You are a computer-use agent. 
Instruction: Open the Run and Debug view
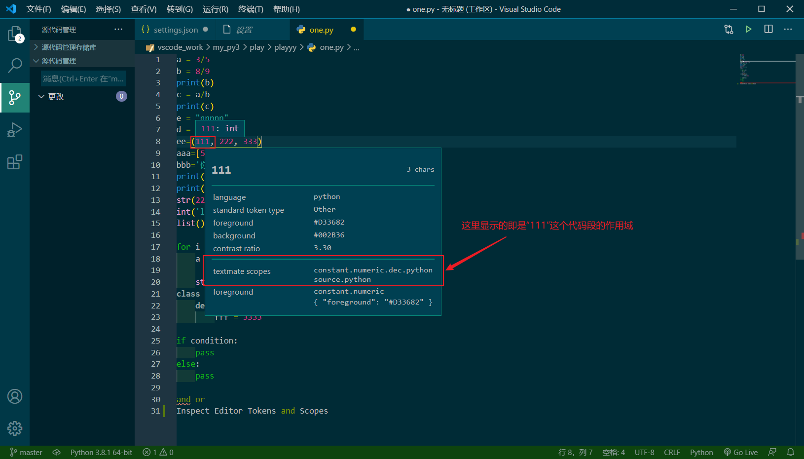point(15,130)
